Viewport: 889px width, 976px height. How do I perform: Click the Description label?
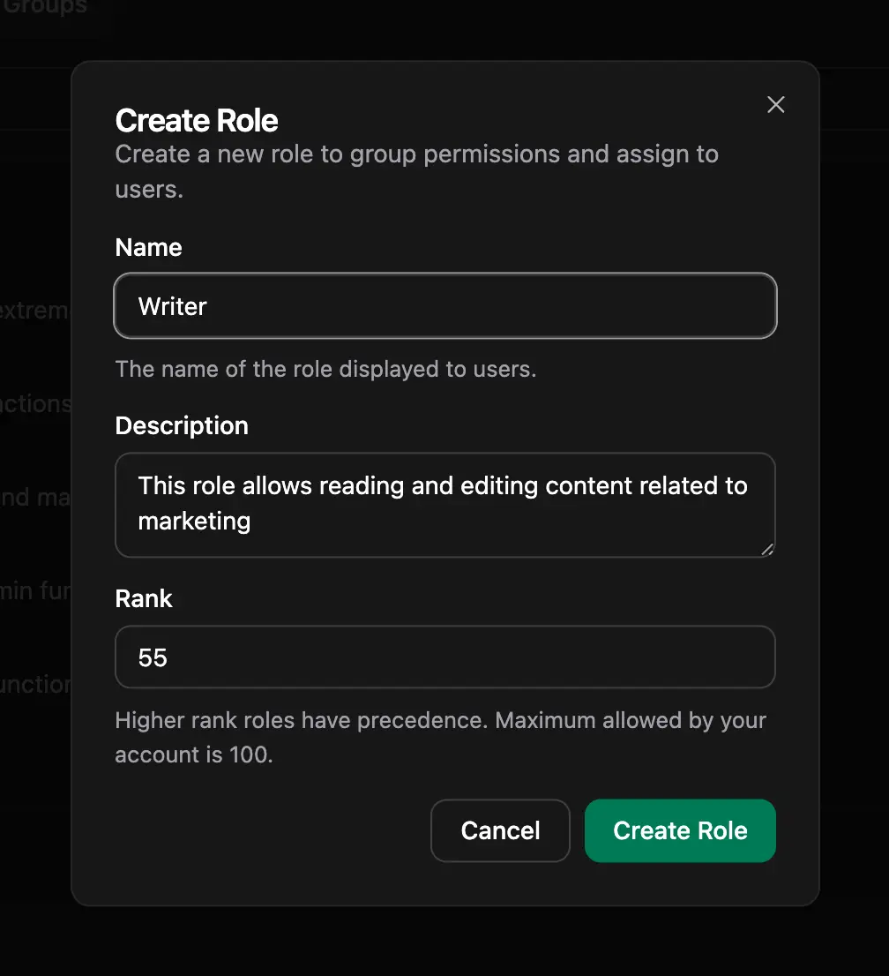182,425
